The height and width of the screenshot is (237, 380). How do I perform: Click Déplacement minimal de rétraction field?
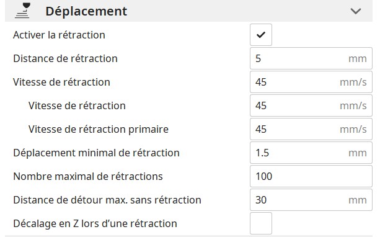click(x=311, y=153)
